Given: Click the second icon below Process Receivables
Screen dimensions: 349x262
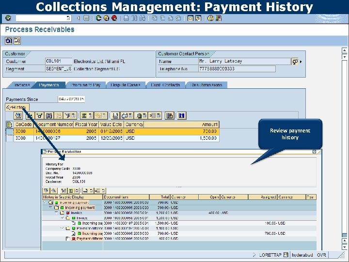Looking at the screenshot, I should (x=17, y=41).
